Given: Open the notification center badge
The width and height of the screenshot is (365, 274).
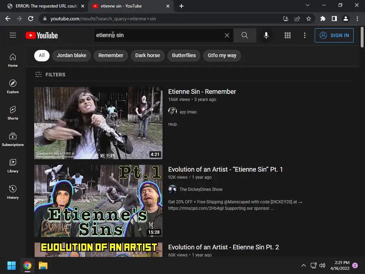Looking at the screenshot, I should pos(355,265).
